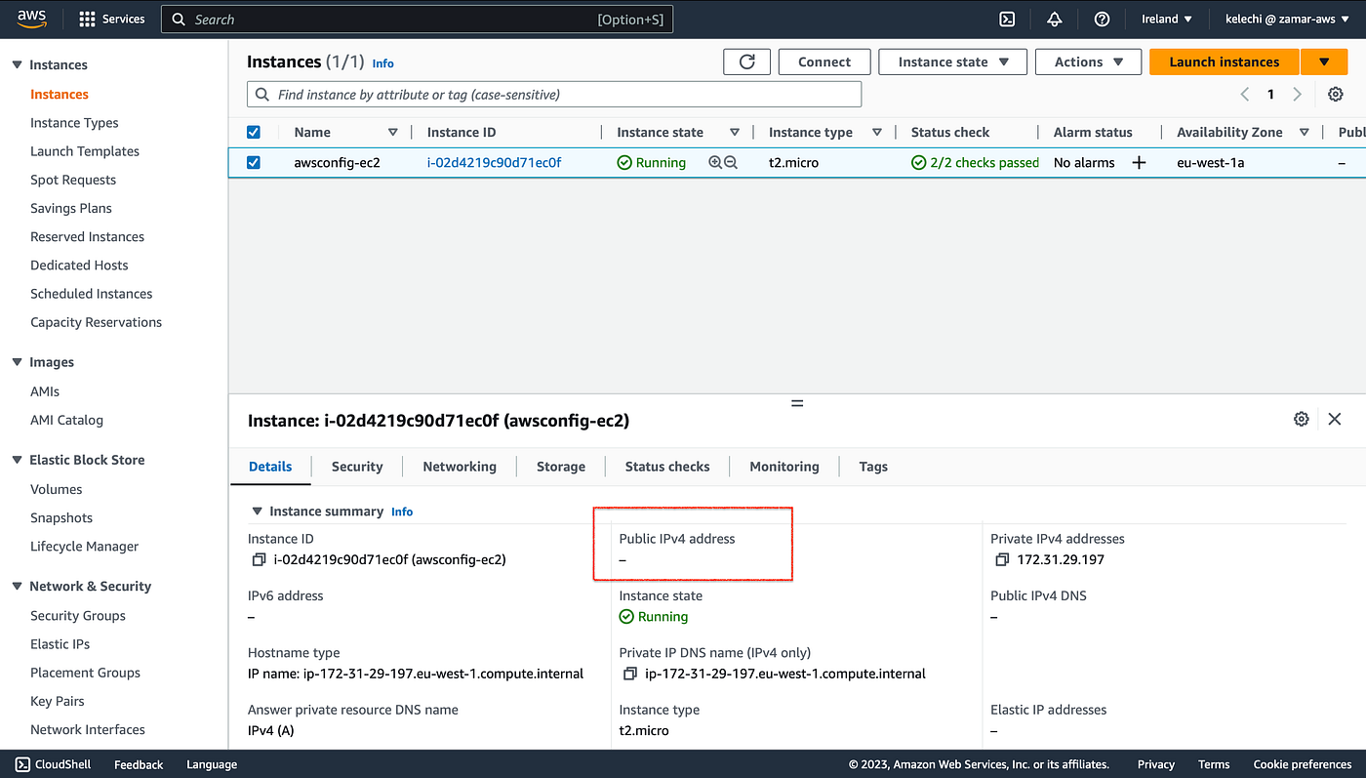
Task: Go to previous page of instances
Action: point(1245,95)
